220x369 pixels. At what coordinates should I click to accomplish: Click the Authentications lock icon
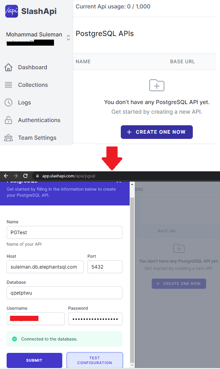point(8,120)
